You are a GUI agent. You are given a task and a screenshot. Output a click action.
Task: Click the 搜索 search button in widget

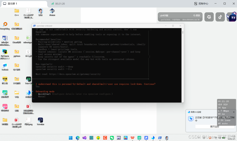coord(197,15)
